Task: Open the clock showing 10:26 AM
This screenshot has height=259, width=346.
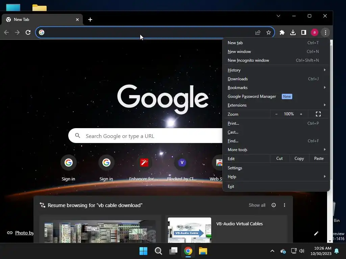Action: (321, 251)
